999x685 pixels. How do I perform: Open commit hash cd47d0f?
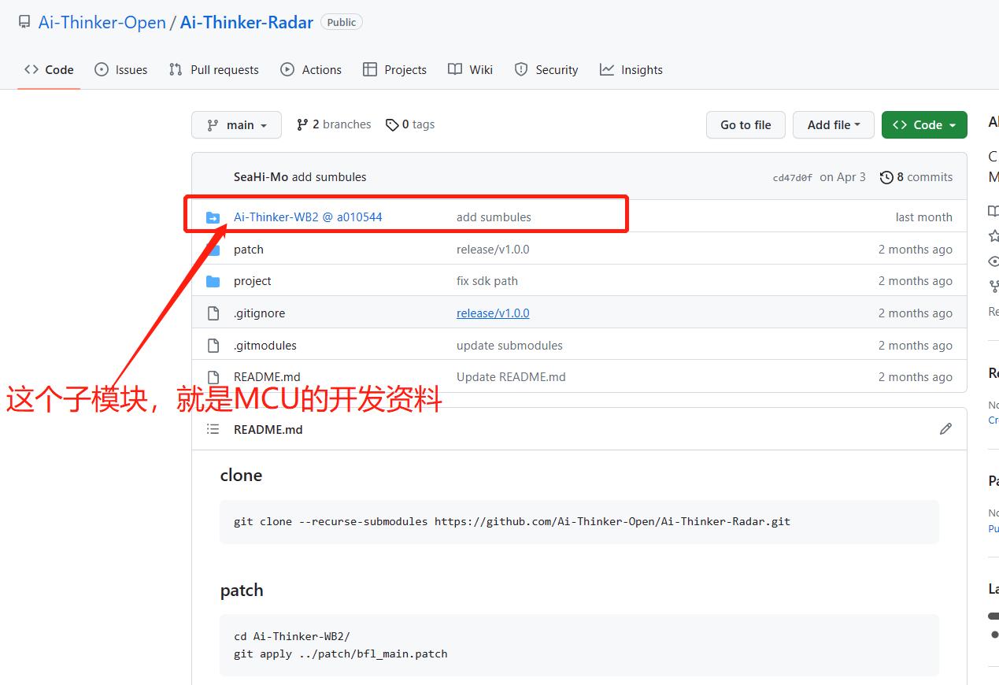[x=793, y=178]
